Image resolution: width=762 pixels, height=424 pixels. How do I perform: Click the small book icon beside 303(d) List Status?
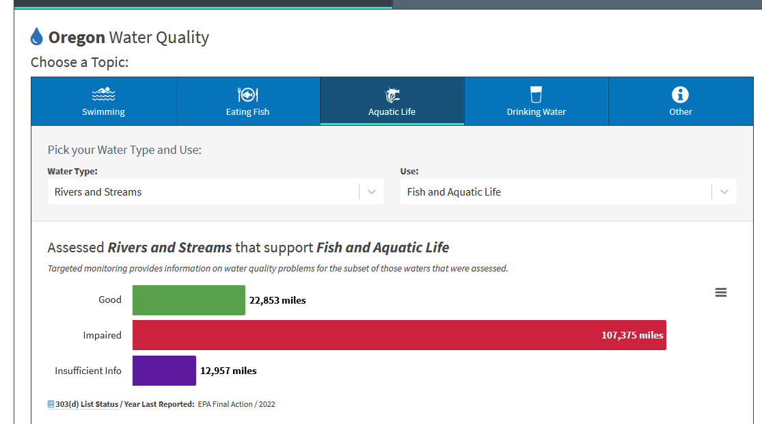pyautogui.click(x=51, y=404)
